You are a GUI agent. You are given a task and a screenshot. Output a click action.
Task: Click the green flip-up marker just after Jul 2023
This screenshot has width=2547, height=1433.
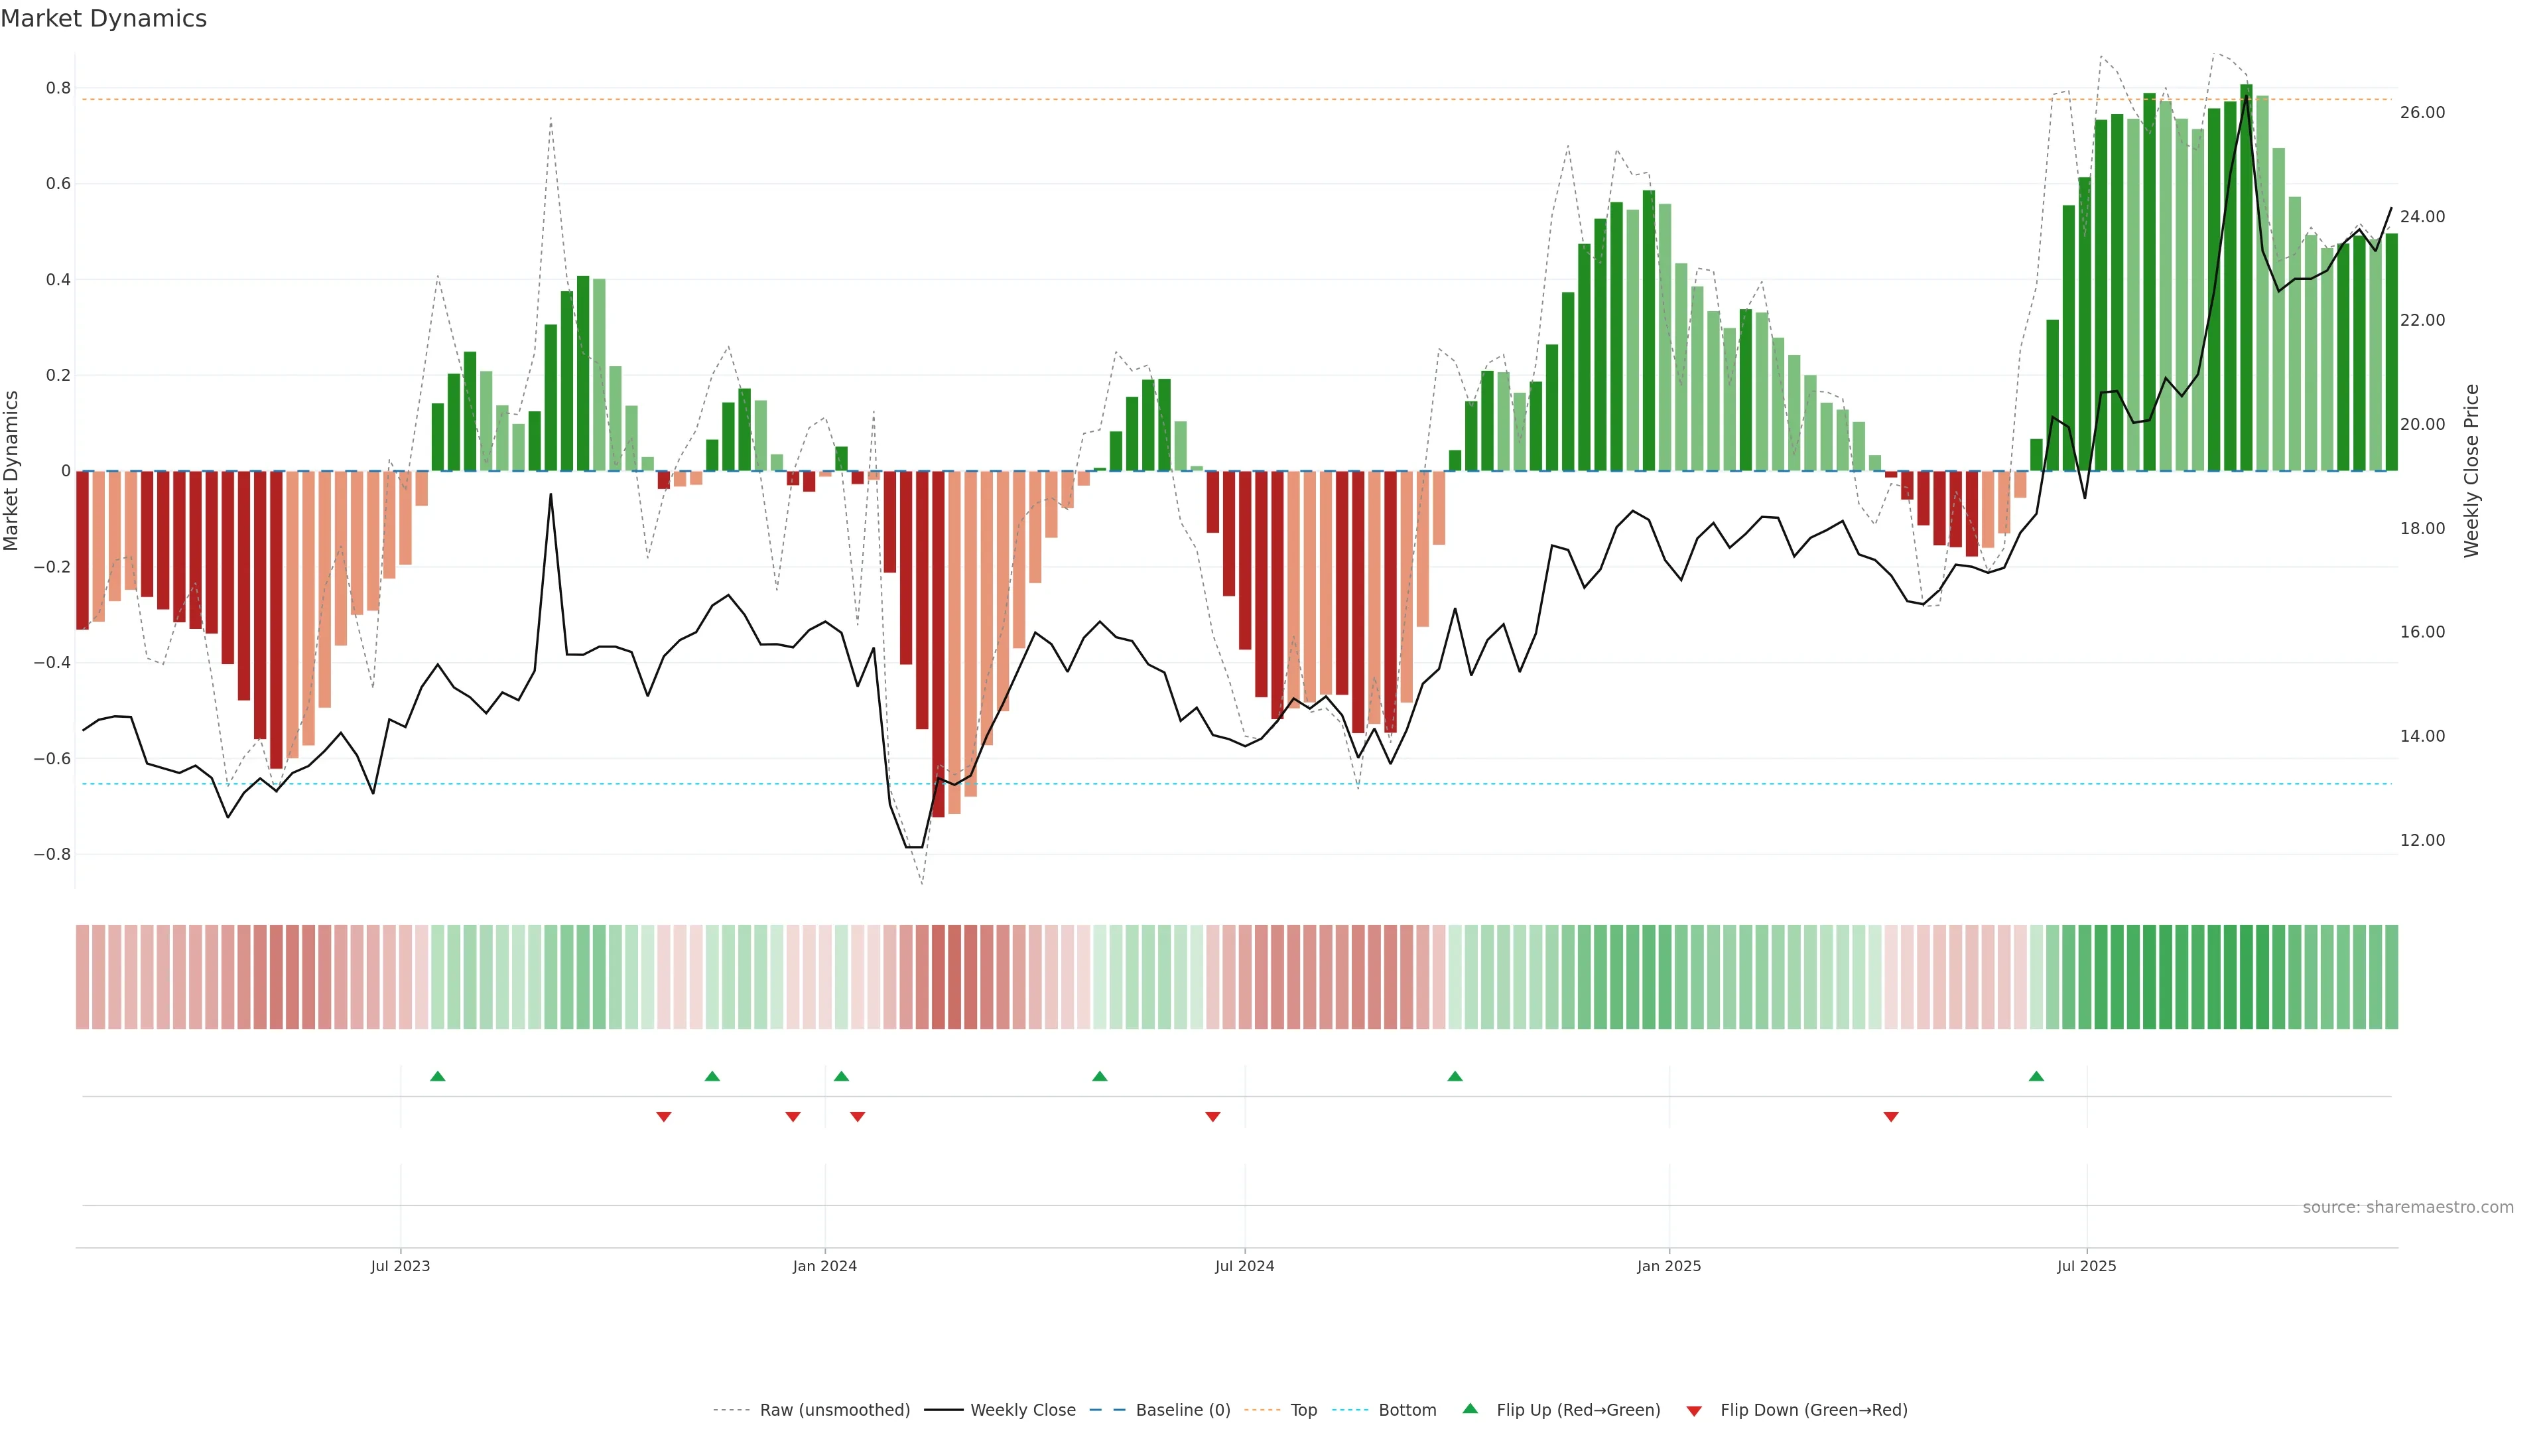tap(438, 1076)
